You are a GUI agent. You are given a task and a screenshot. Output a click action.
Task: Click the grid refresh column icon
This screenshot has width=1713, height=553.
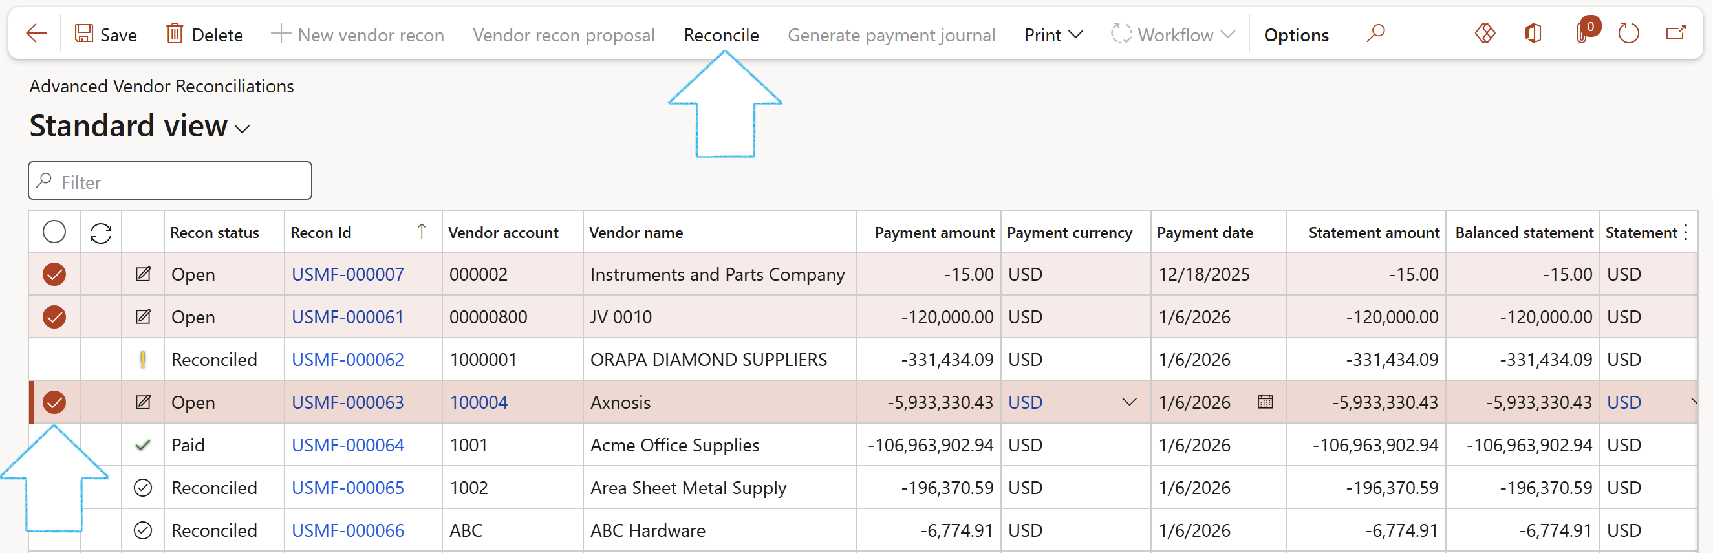pyautogui.click(x=100, y=233)
